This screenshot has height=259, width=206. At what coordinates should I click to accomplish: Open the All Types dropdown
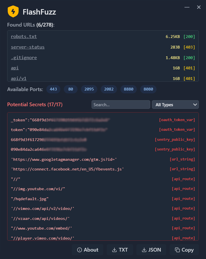(175, 105)
